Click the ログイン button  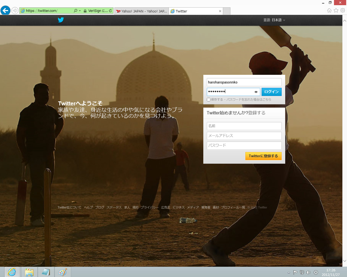point(271,92)
